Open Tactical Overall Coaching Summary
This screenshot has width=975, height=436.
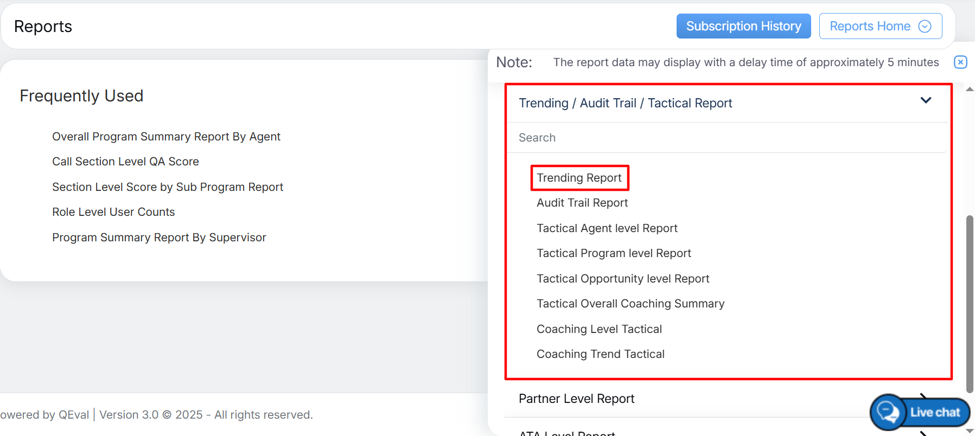(630, 304)
